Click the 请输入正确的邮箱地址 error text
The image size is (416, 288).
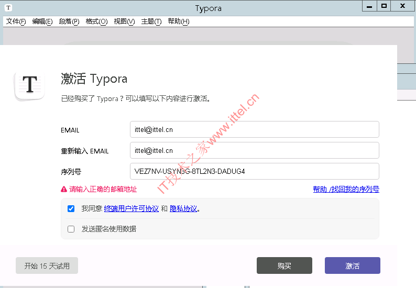click(103, 189)
